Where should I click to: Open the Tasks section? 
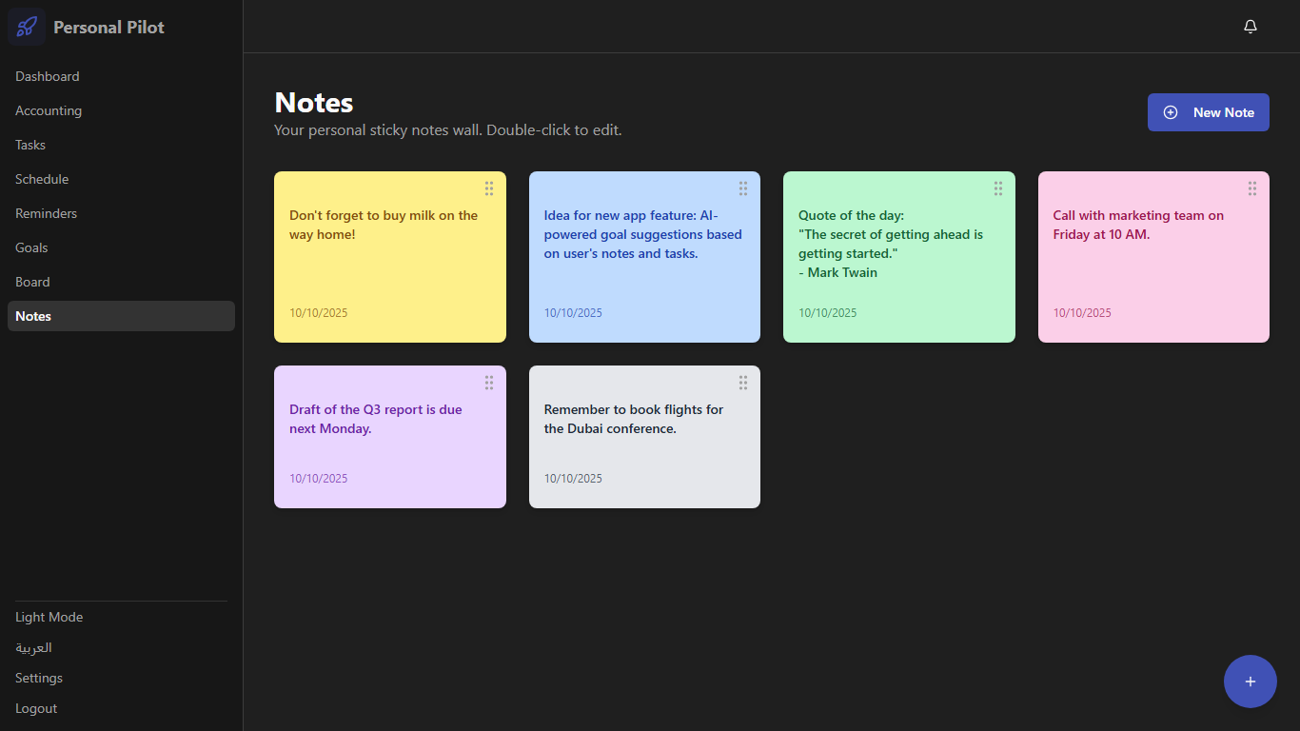pyautogui.click(x=30, y=145)
